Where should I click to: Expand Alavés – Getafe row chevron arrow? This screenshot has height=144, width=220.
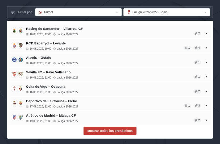click(206, 62)
